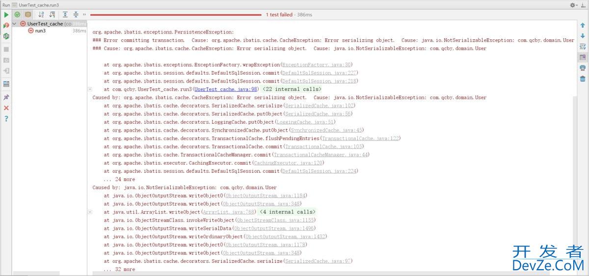Jump to previous stack trace with up arrow
Viewport: 589px width, 276px height.
tap(583, 25)
